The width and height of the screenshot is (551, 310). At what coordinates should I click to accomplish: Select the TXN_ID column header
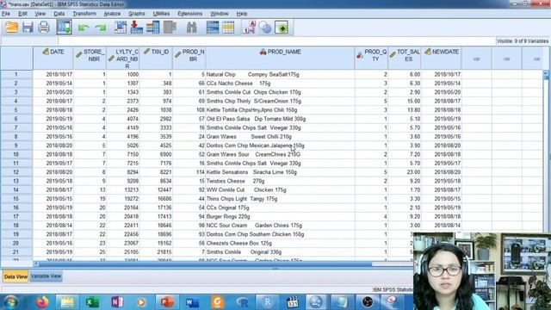pyautogui.click(x=156, y=58)
